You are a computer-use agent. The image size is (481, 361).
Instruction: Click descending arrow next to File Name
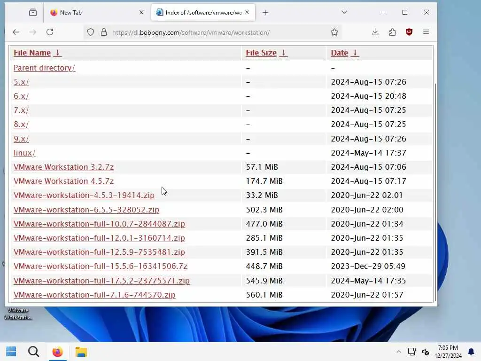point(58,53)
